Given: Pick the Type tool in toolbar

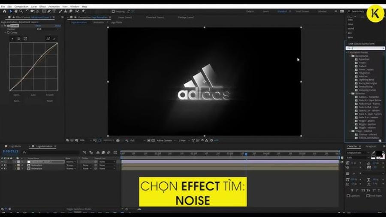Looking at the screenshot, I should tap(54, 12).
